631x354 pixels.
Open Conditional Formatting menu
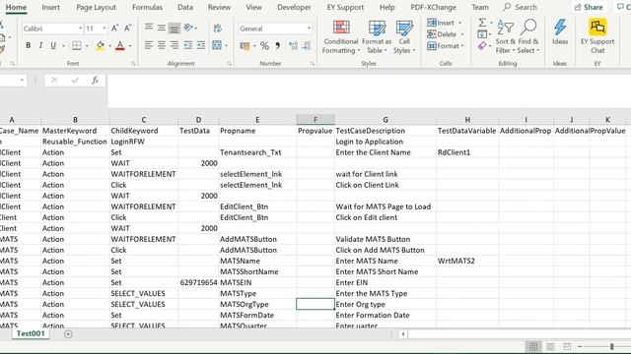pos(341,37)
